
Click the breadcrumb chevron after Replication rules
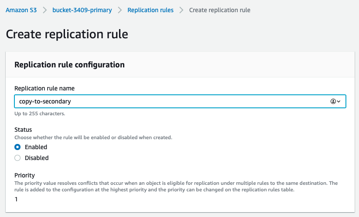(x=181, y=10)
